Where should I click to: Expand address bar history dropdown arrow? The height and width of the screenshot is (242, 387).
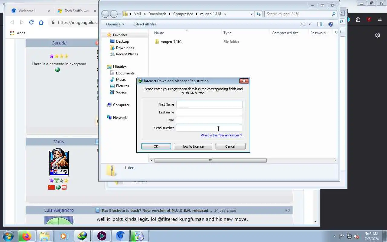pos(252,14)
